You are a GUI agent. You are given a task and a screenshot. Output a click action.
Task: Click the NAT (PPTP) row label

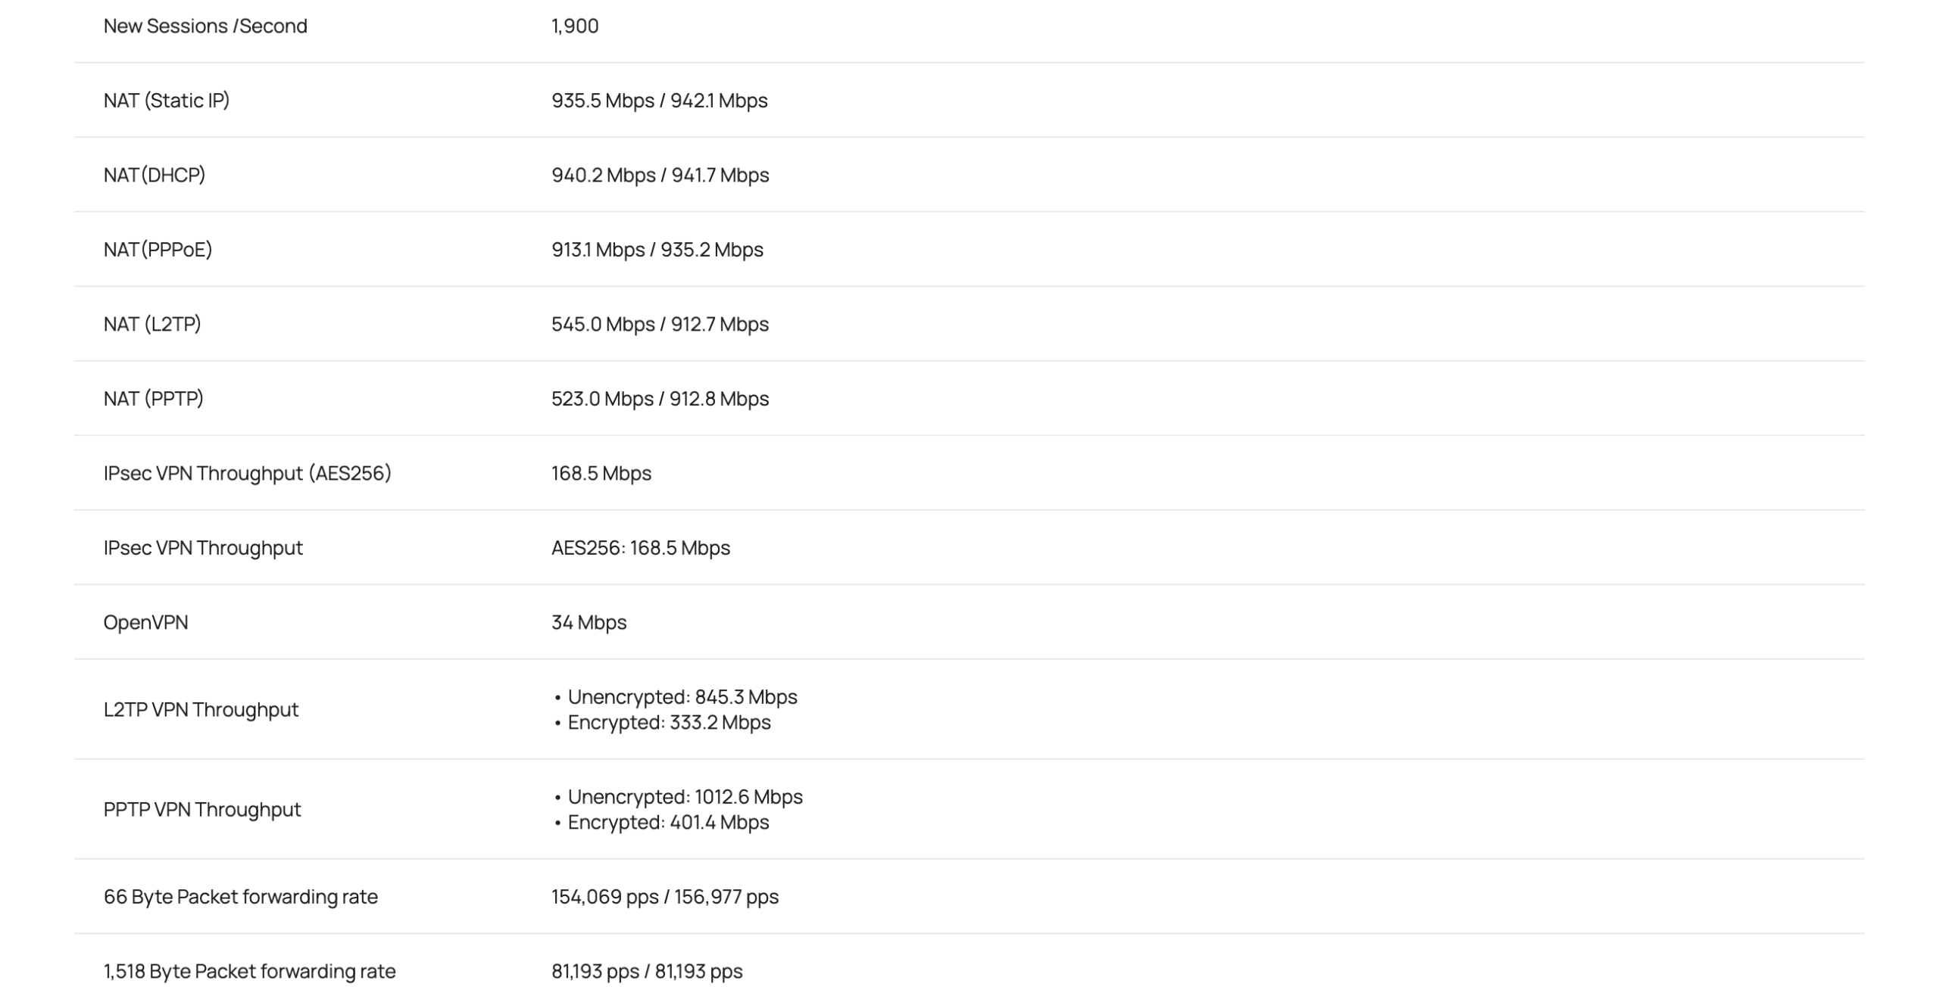pyautogui.click(x=154, y=398)
